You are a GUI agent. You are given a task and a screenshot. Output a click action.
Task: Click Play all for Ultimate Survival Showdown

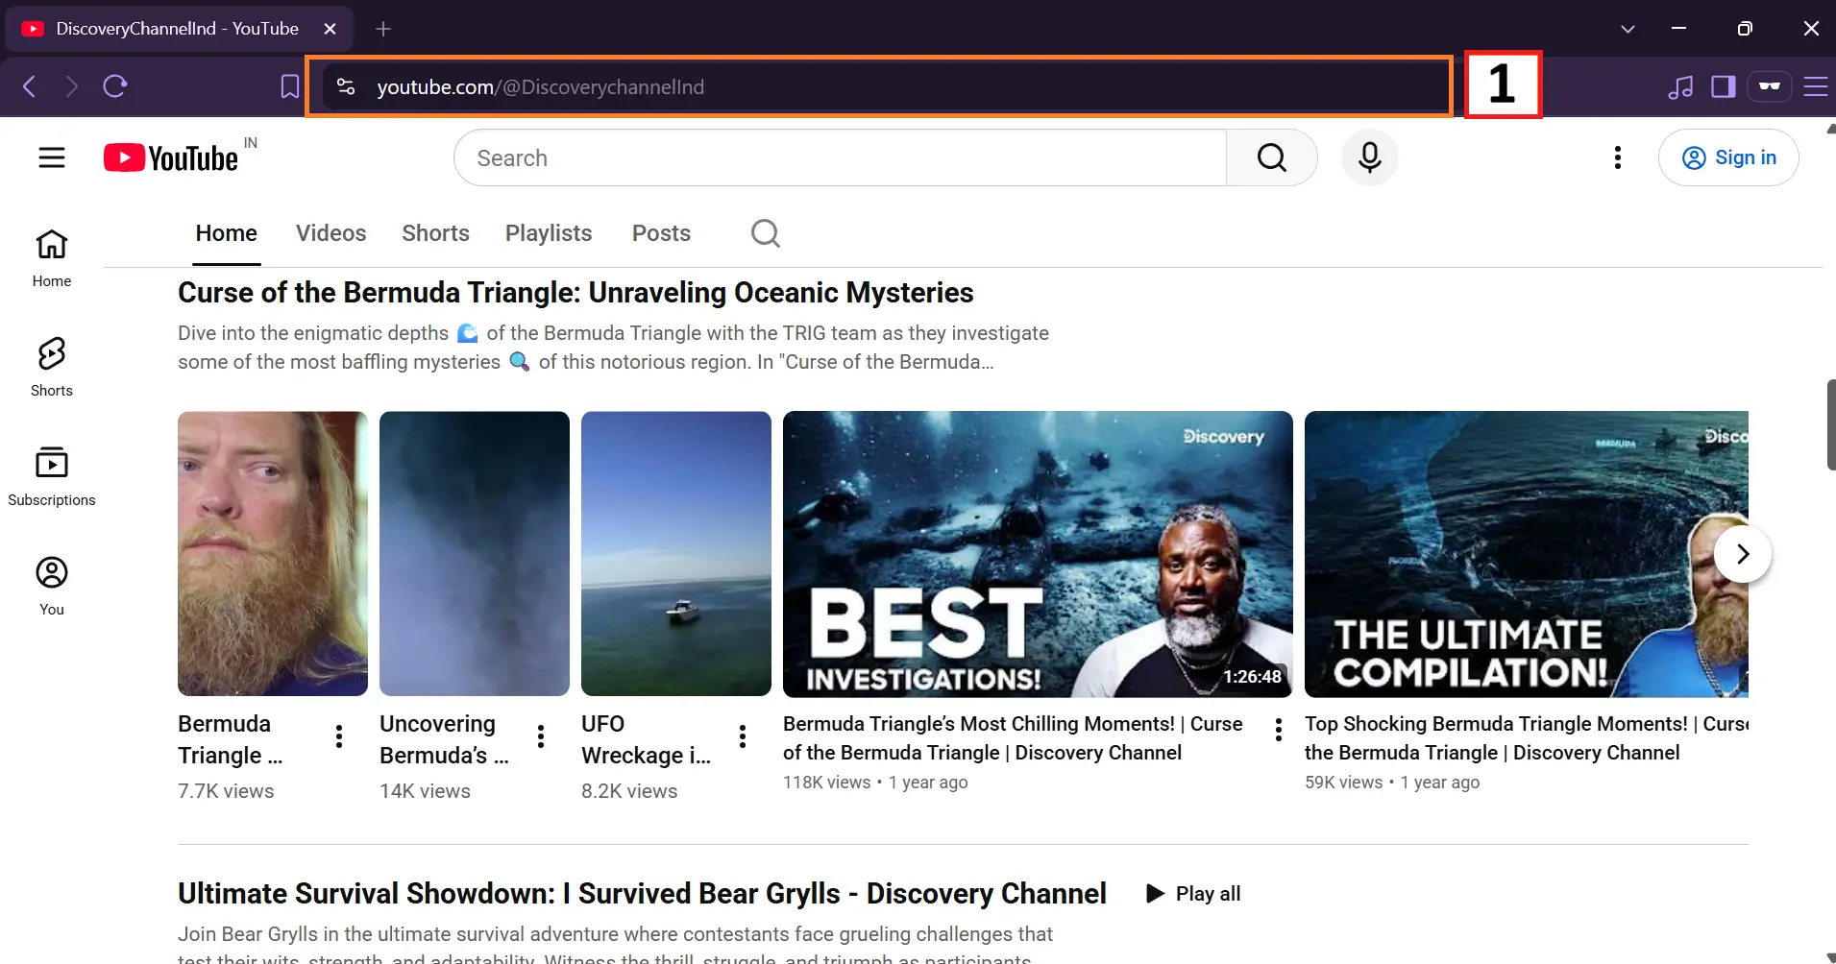(1194, 894)
